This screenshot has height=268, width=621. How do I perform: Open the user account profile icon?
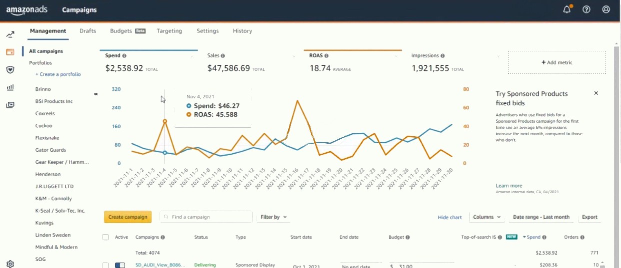(606, 9)
